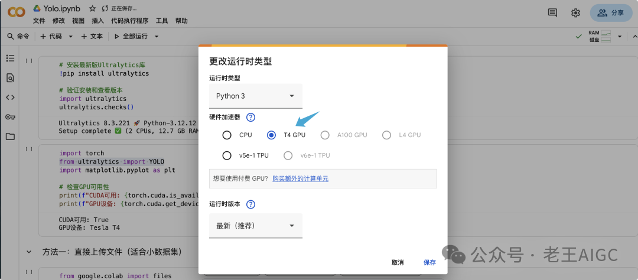Open the RAM and disk usage indicator
The height and width of the screenshot is (280, 638).
point(600,36)
